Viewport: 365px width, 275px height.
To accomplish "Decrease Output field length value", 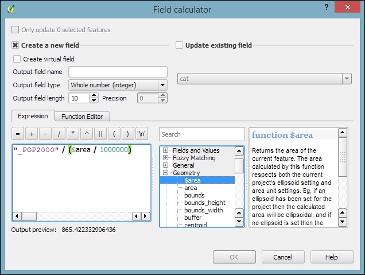I will tap(94, 100).
